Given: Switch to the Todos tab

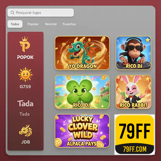Looking at the screenshot, I should point(15,24).
